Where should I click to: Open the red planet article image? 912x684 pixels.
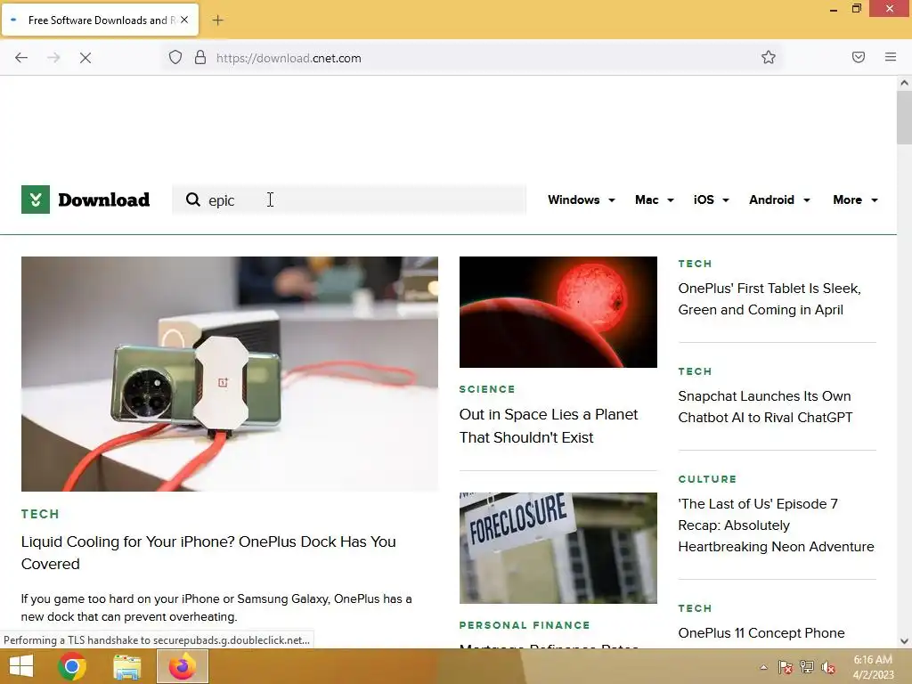click(558, 312)
